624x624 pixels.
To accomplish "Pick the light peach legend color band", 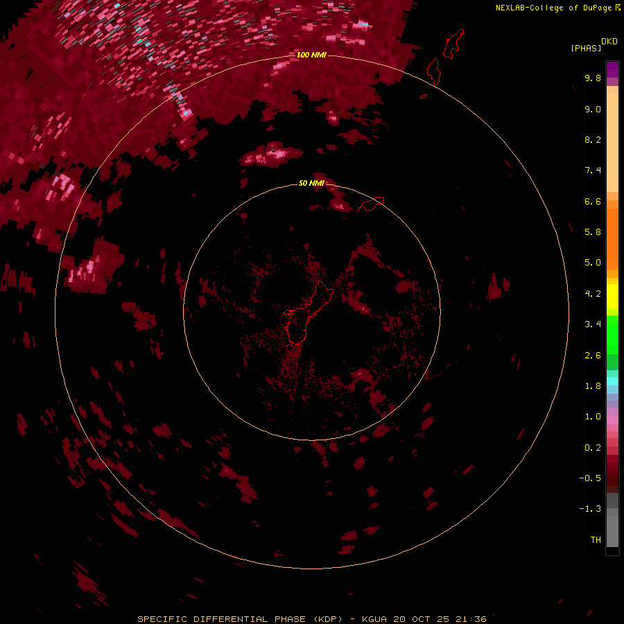I will point(612,142).
